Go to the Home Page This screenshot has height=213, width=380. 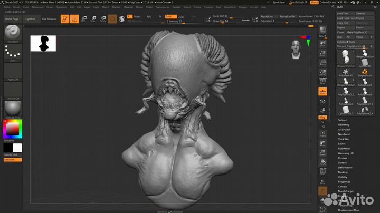point(12,19)
